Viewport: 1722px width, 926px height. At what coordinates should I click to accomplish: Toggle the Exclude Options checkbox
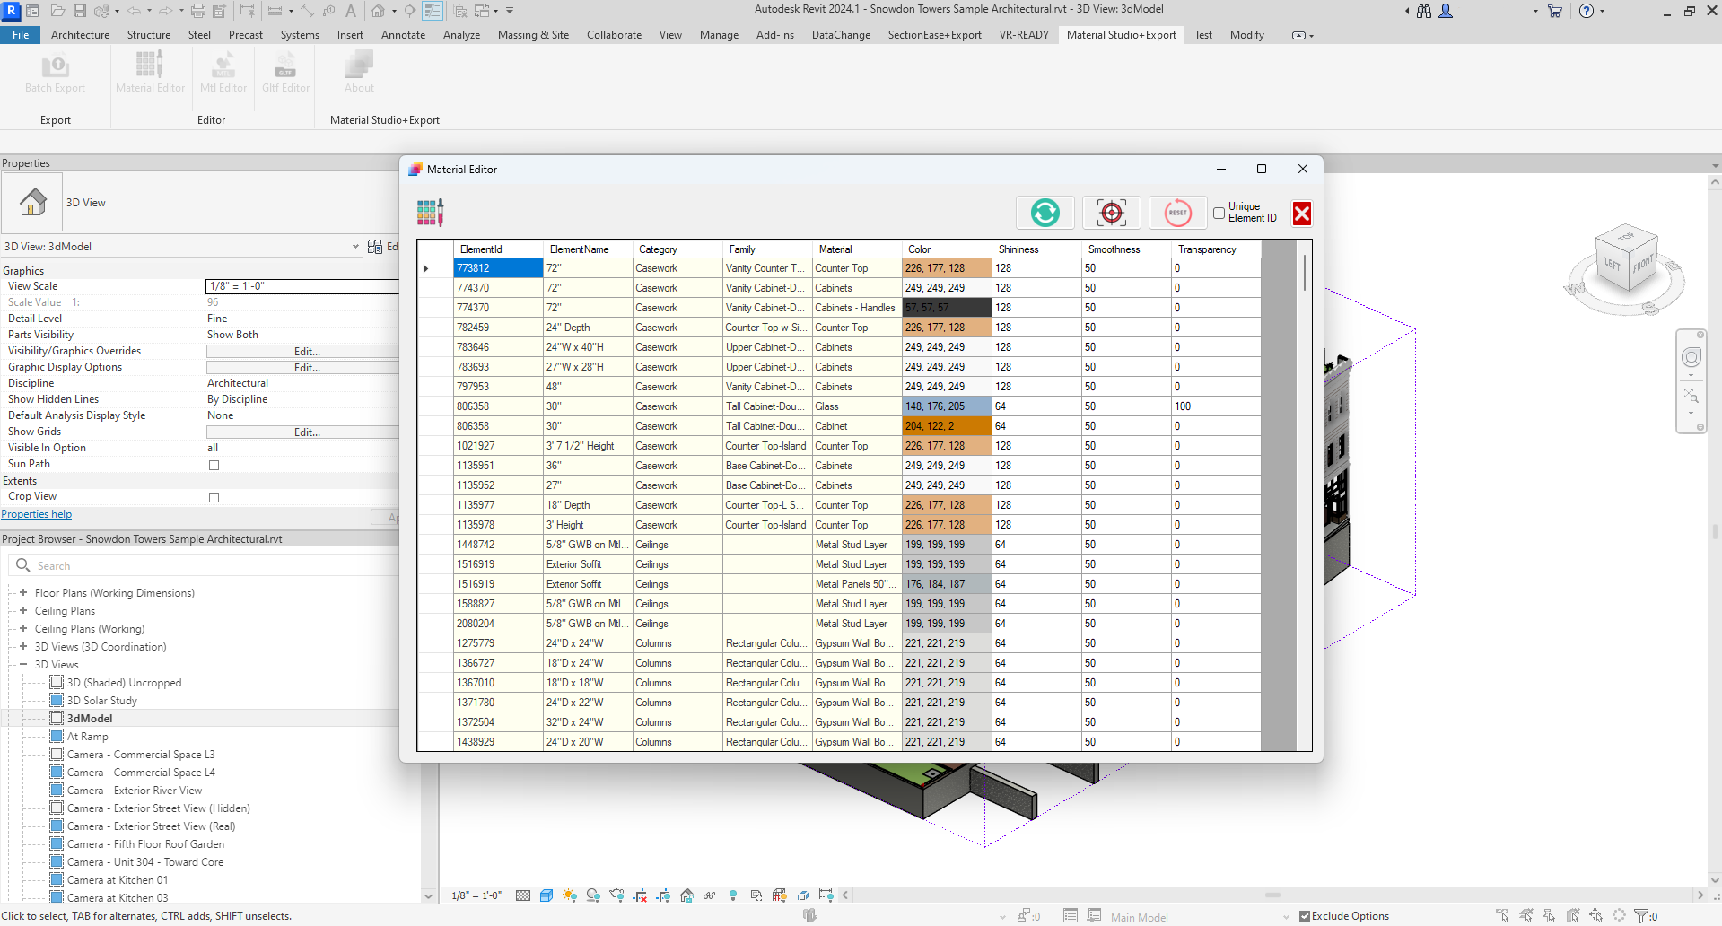tap(1305, 916)
